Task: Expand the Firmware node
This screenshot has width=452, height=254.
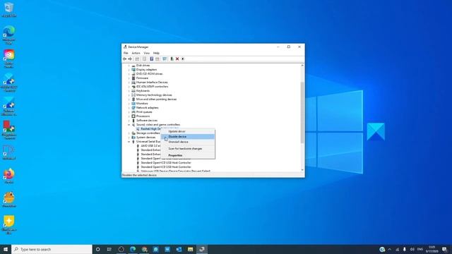Action: tap(129, 78)
